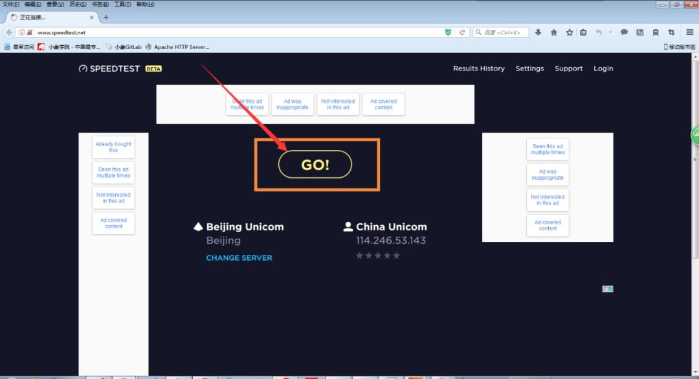The width and height of the screenshot is (699, 379).
Task: Open the search engine magnifier dropdown
Action: 479,32
